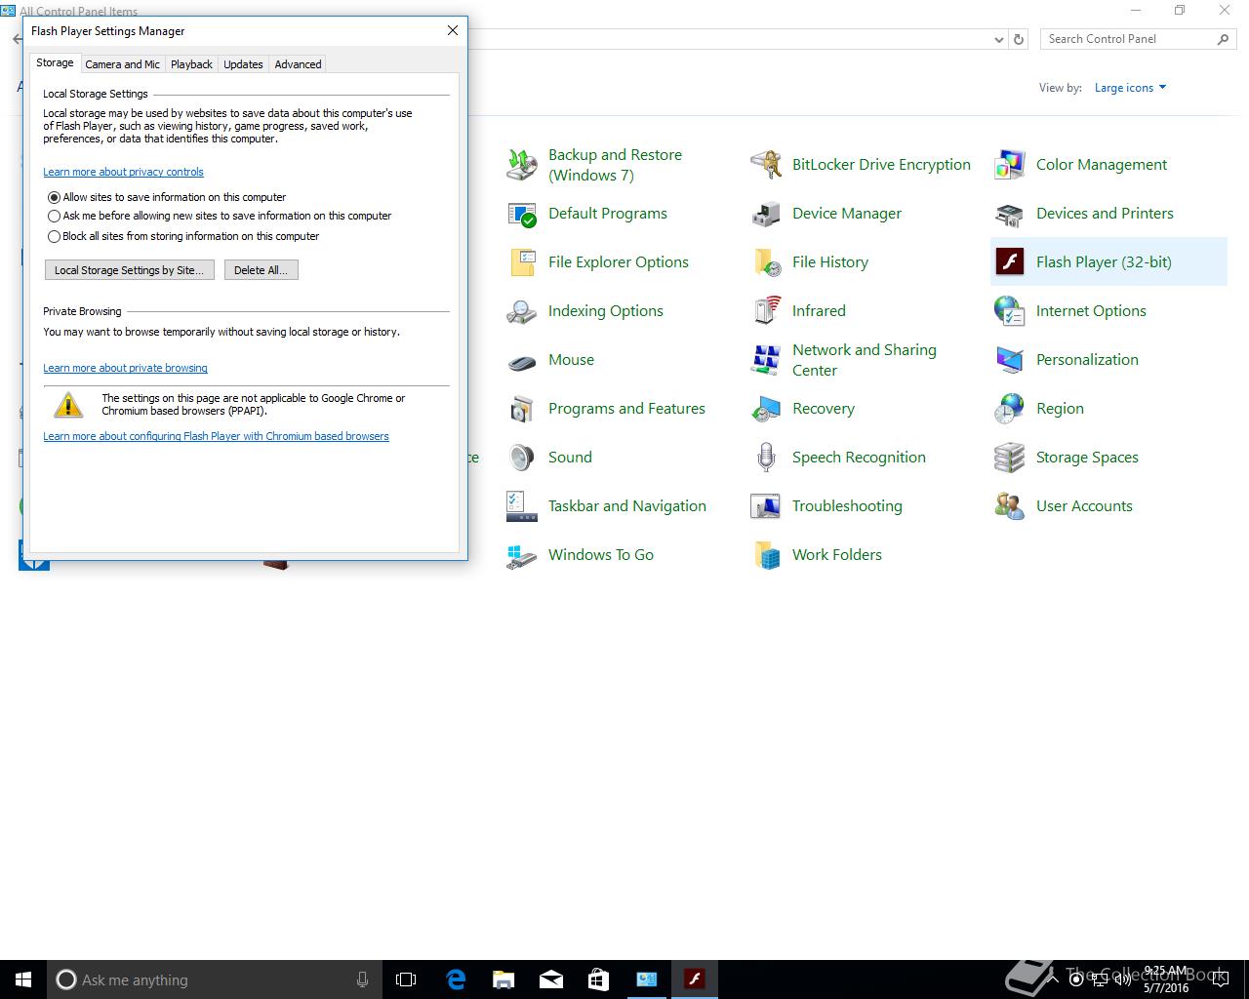Open the Mail app on taskbar
The image size is (1249, 999).
click(550, 979)
